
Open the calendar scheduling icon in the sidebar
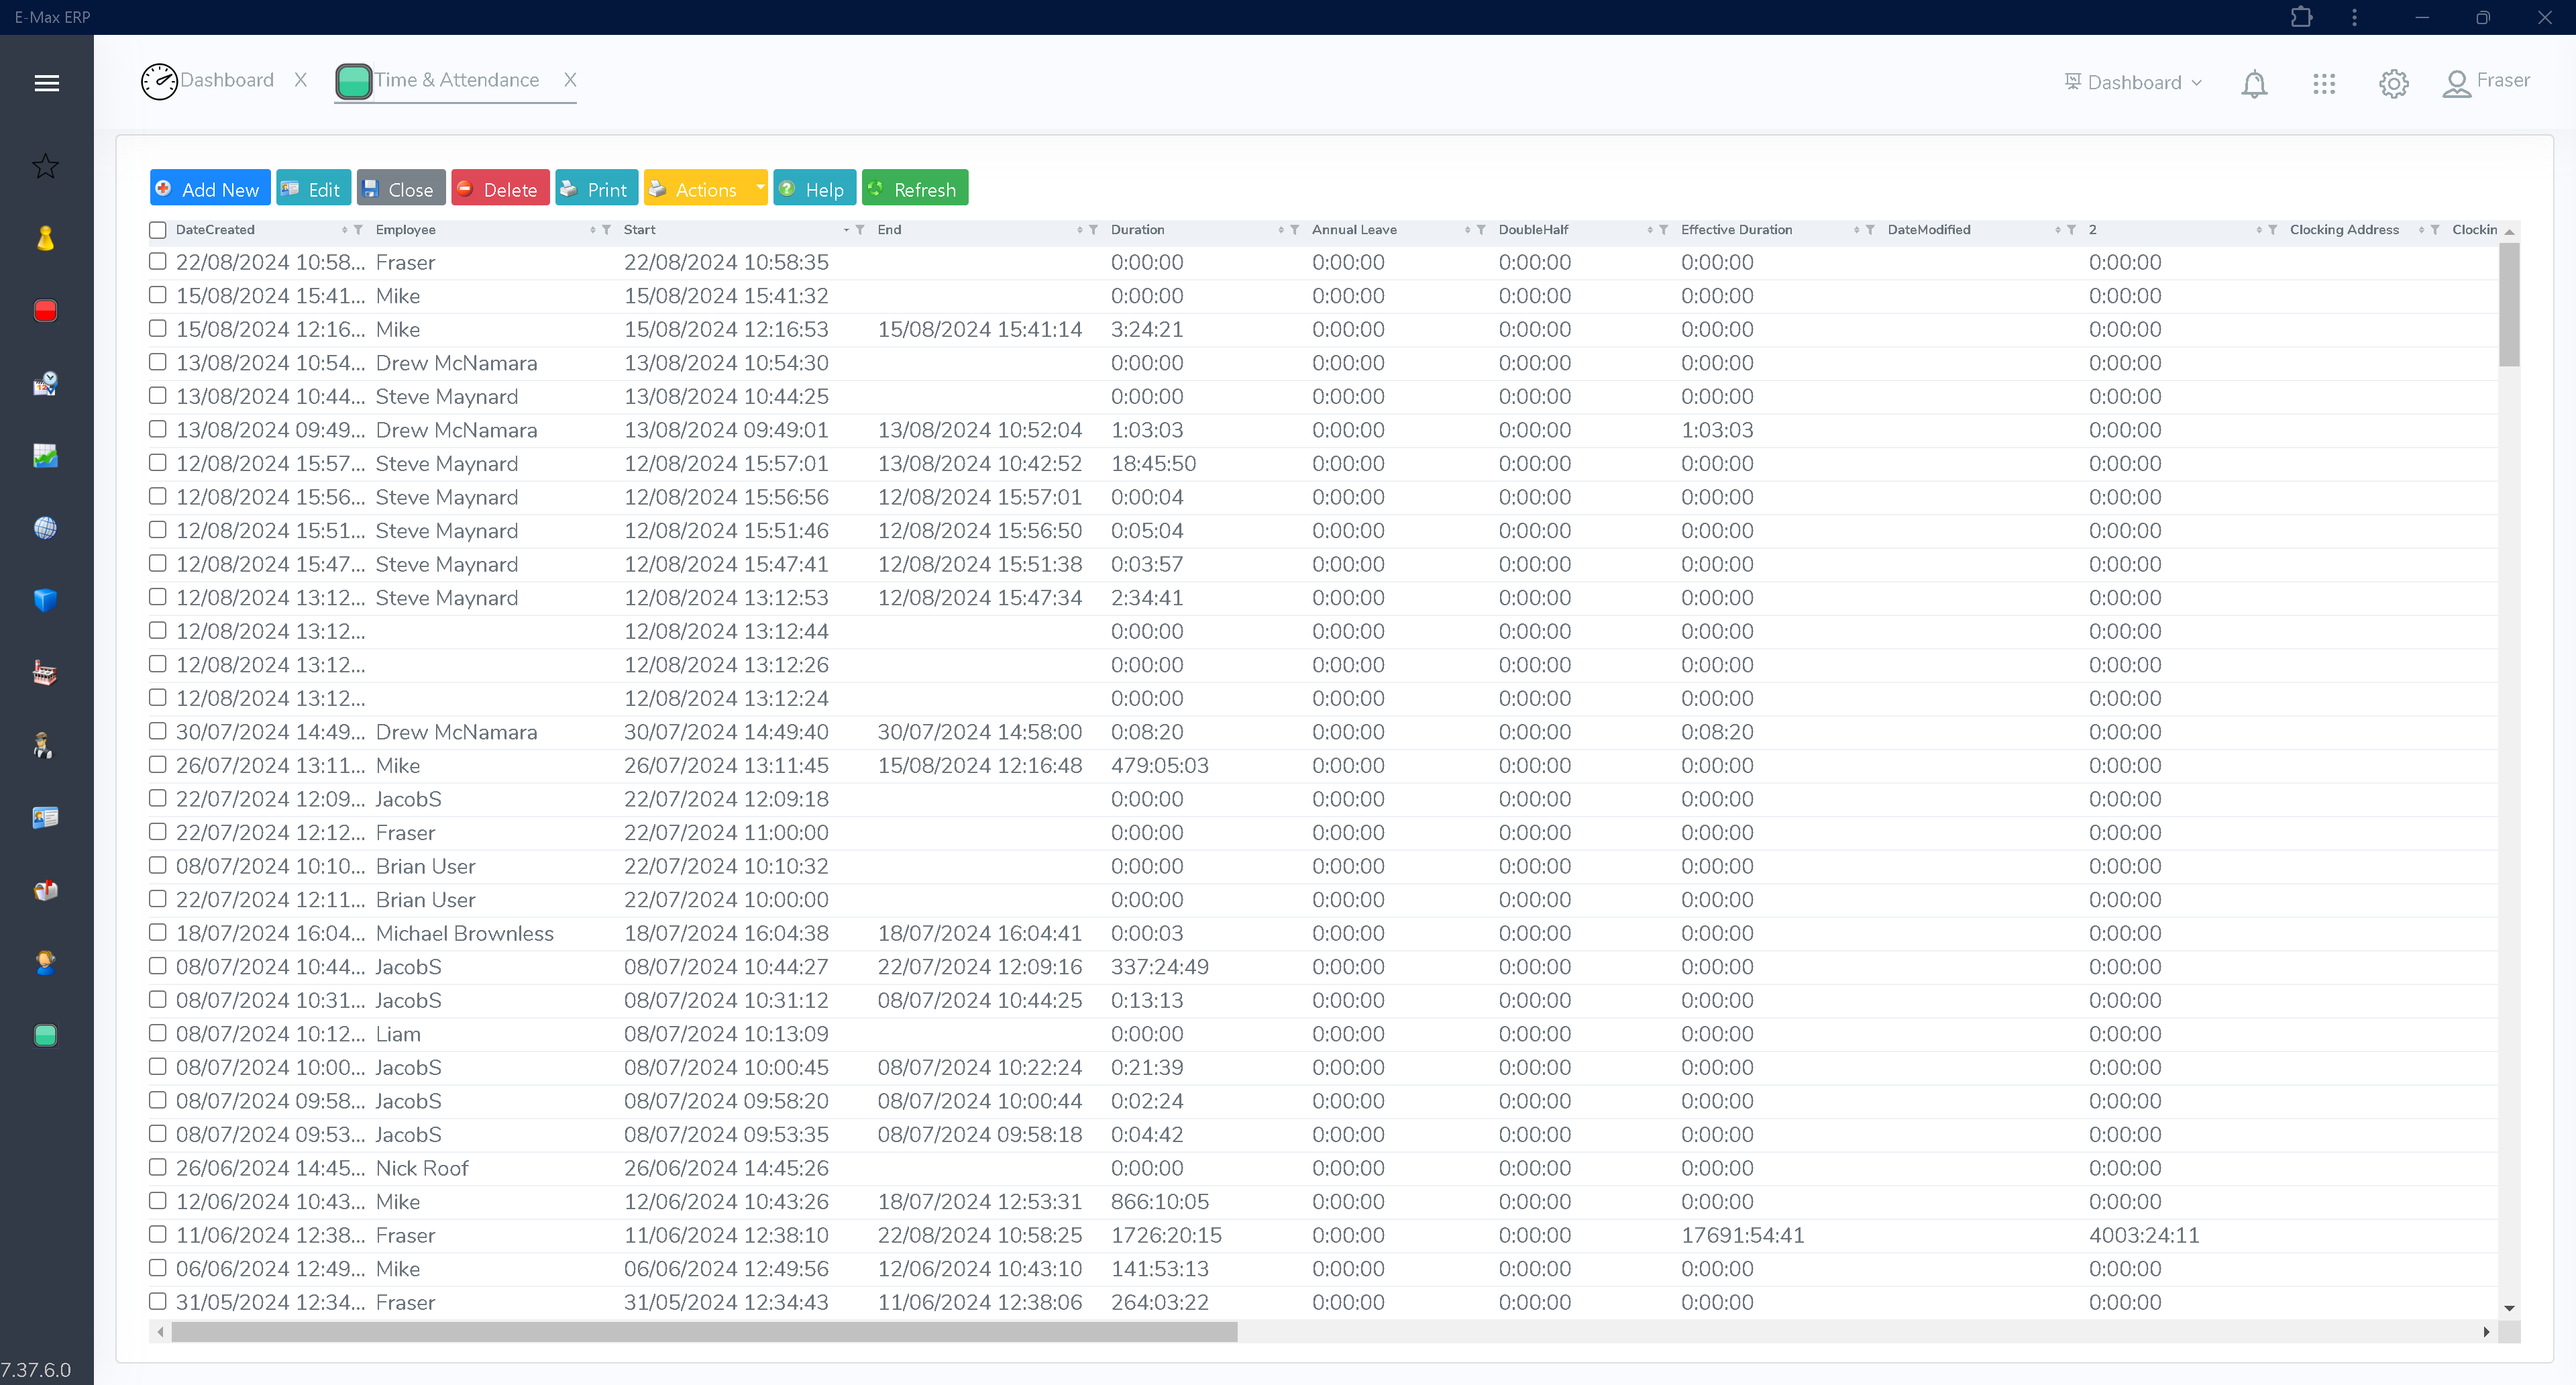pyautogui.click(x=45, y=383)
